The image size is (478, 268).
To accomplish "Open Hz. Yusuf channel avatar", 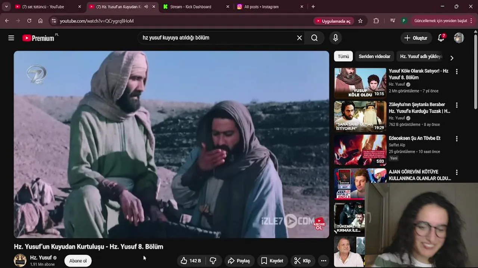I will [20, 260].
